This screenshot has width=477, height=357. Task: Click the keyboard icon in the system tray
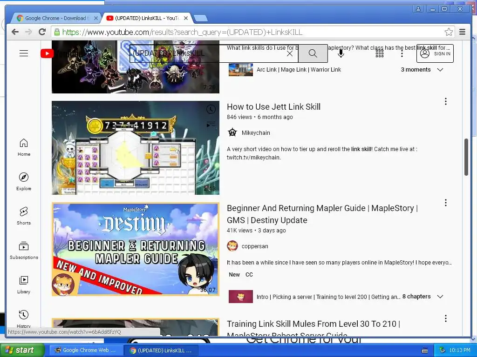click(x=425, y=350)
